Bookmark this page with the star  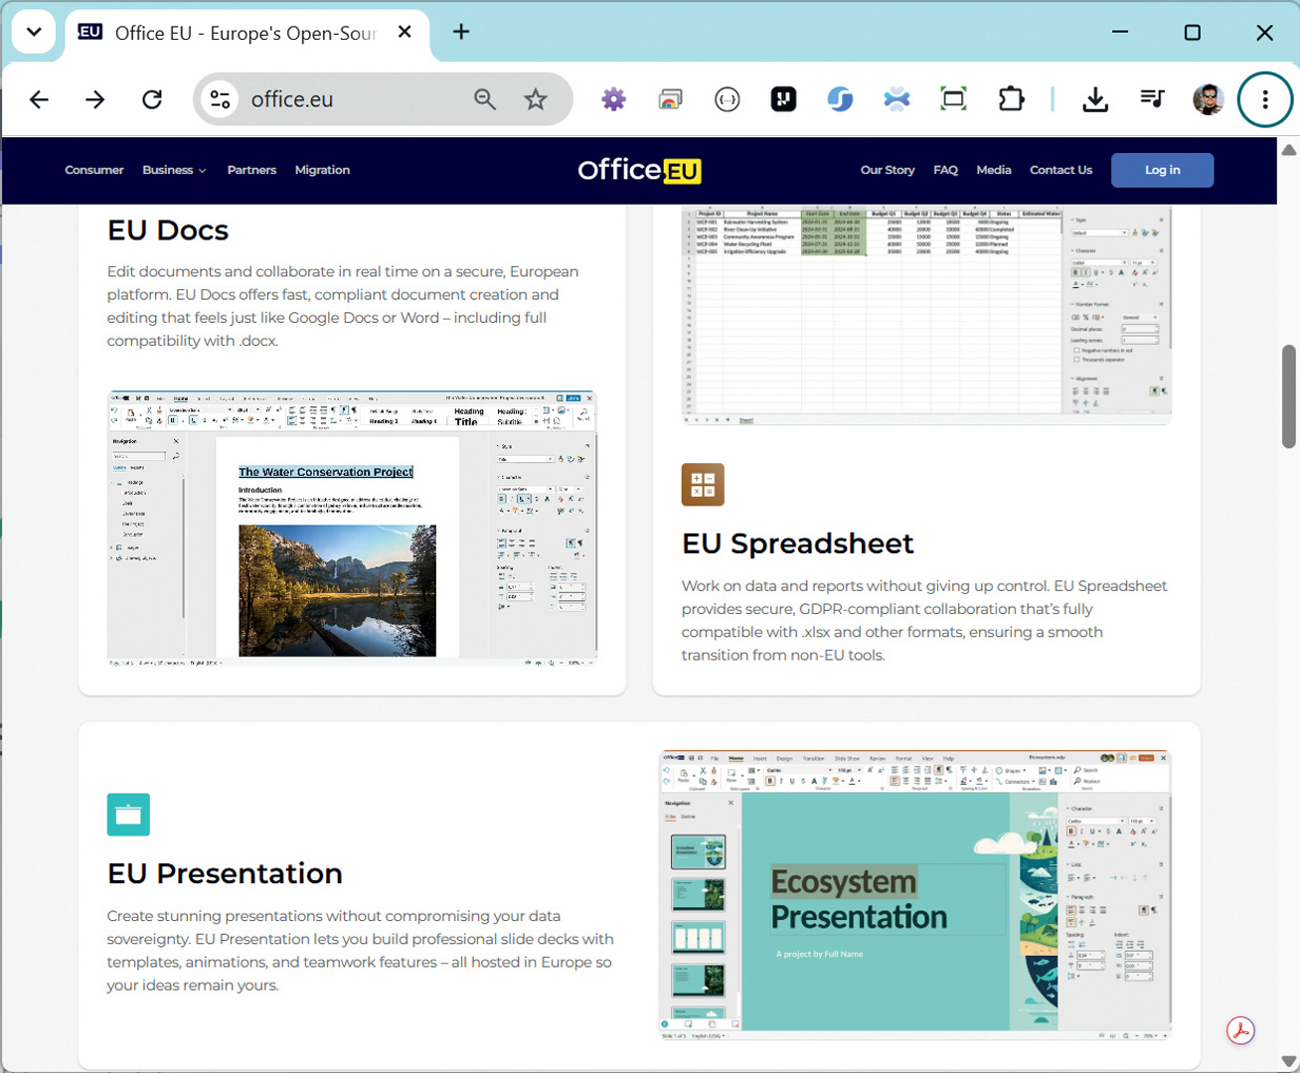pos(536,99)
